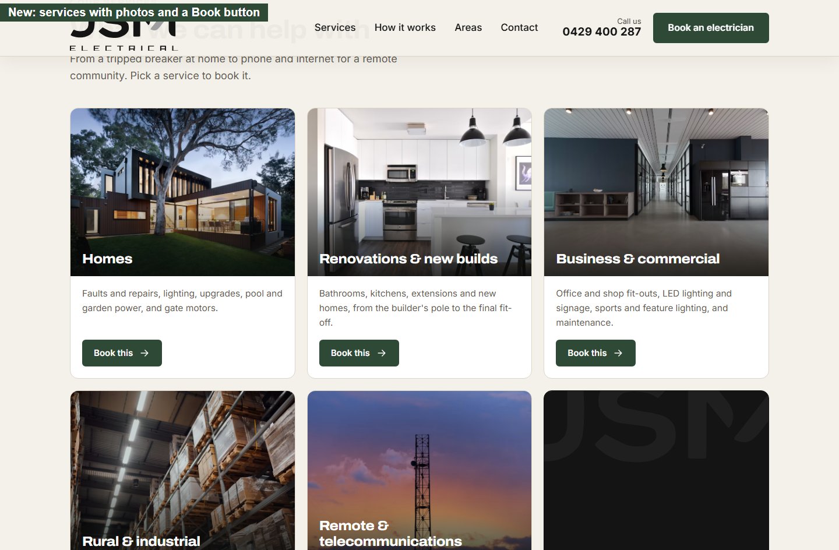Select the Homes house photo
839x550 pixels.
(182, 192)
